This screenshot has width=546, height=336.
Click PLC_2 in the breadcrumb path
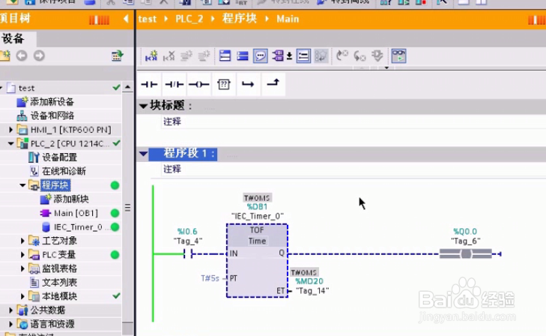[189, 19]
